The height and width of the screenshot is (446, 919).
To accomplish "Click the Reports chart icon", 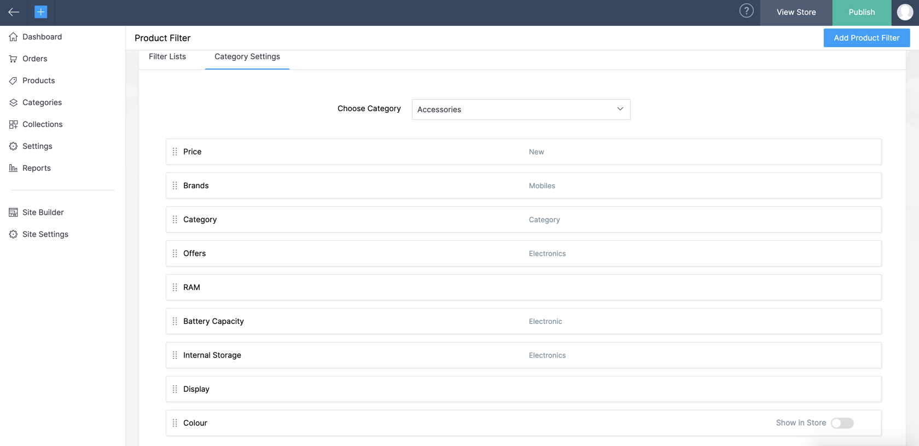I will point(13,168).
